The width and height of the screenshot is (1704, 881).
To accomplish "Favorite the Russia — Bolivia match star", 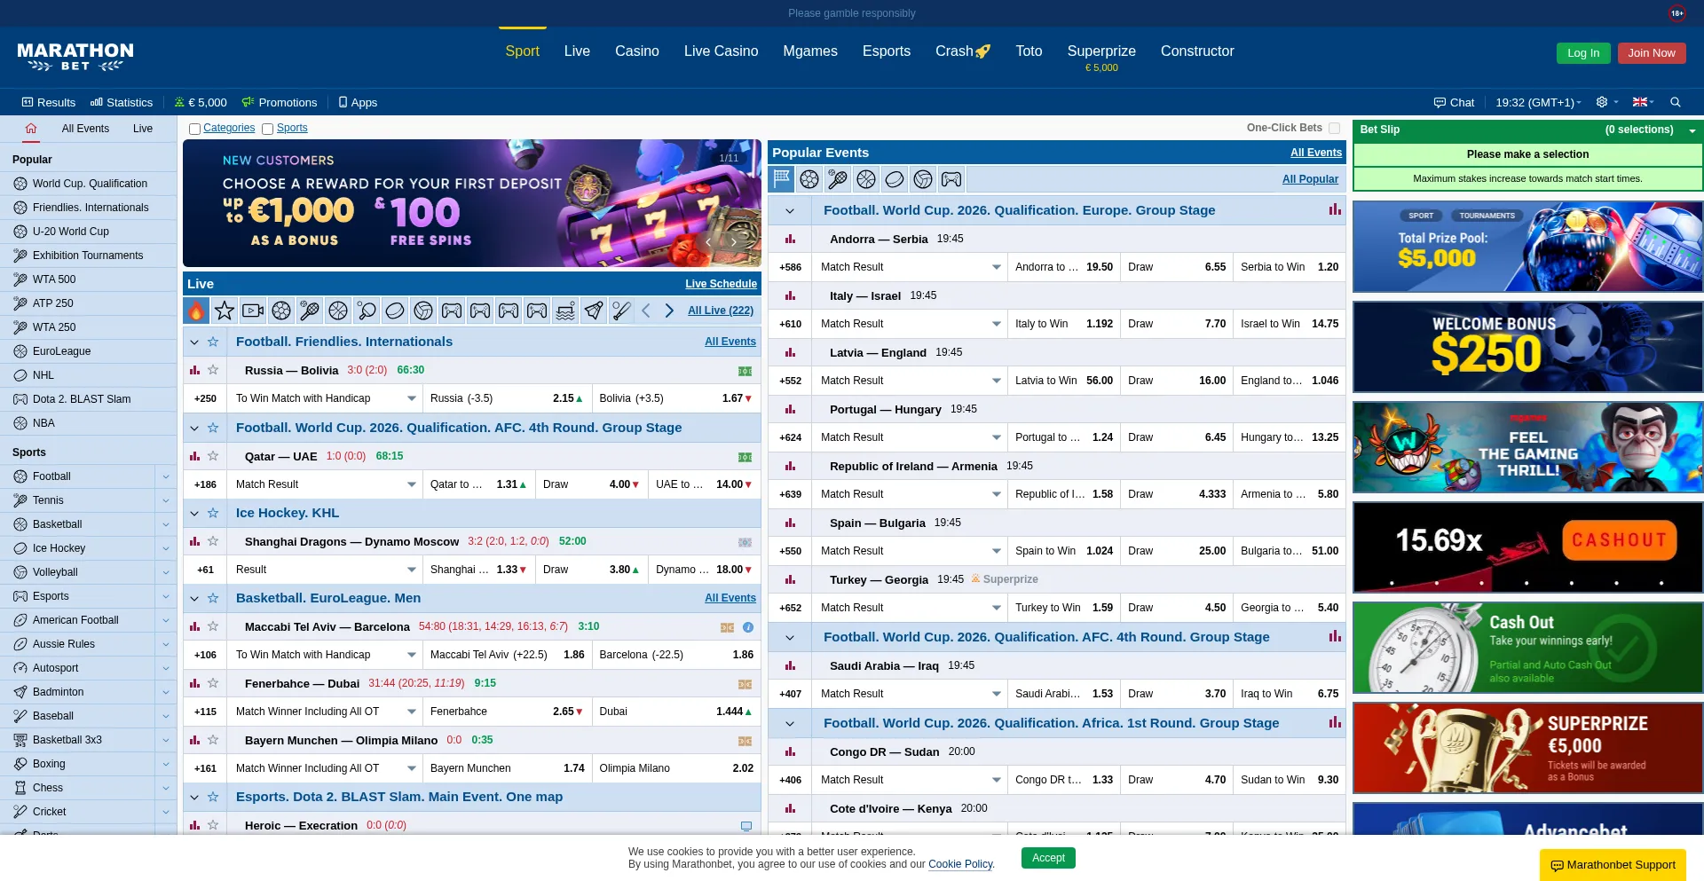I will [x=213, y=370].
